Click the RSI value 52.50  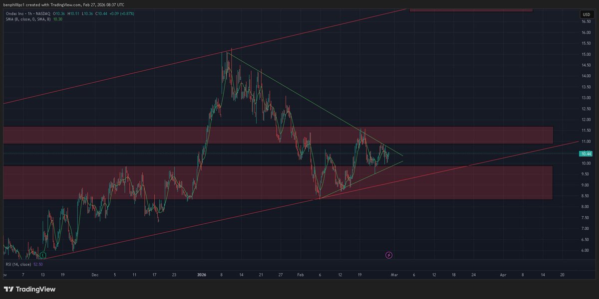(38, 264)
